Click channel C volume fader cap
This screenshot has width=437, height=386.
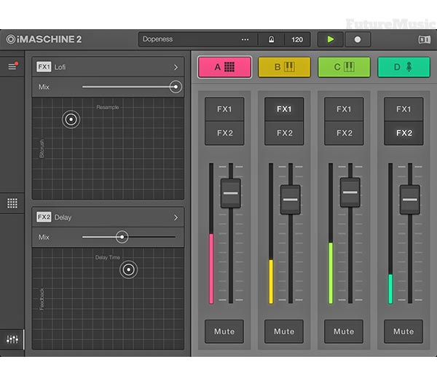click(350, 192)
